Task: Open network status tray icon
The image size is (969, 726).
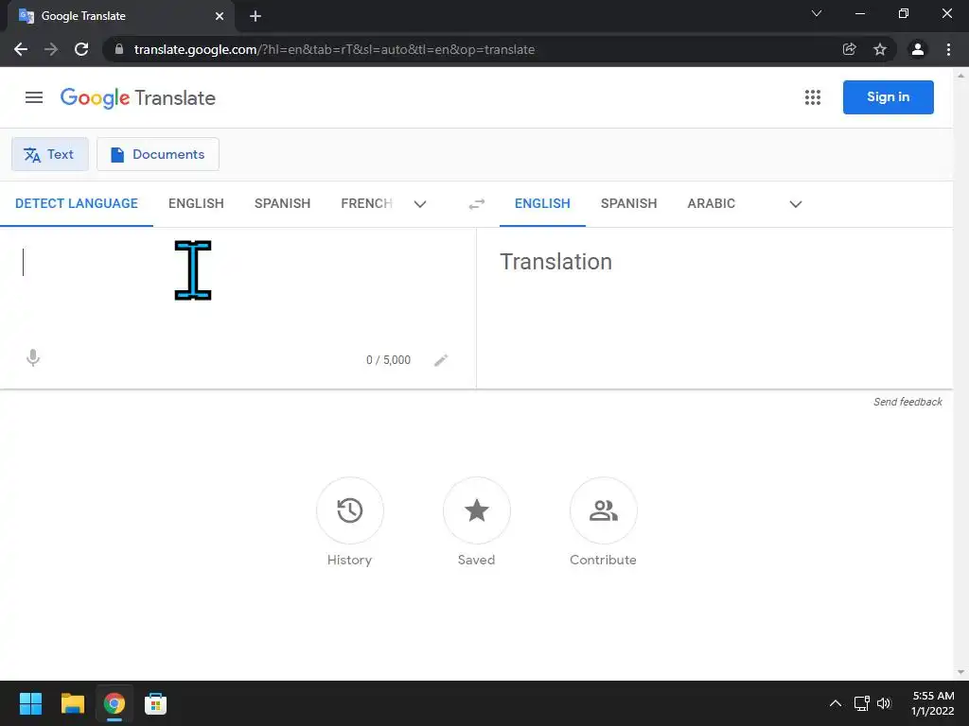Action: tap(861, 703)
